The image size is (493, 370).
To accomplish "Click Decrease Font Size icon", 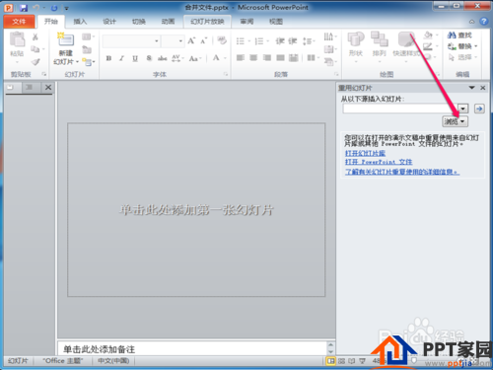I will pyautogui.click(x=204, y=40).
